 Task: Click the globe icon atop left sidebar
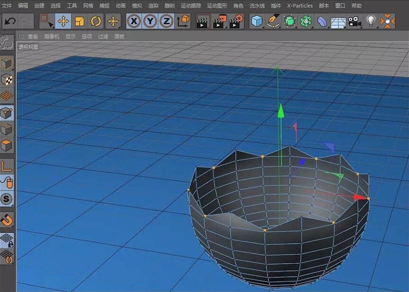[7, 42]
